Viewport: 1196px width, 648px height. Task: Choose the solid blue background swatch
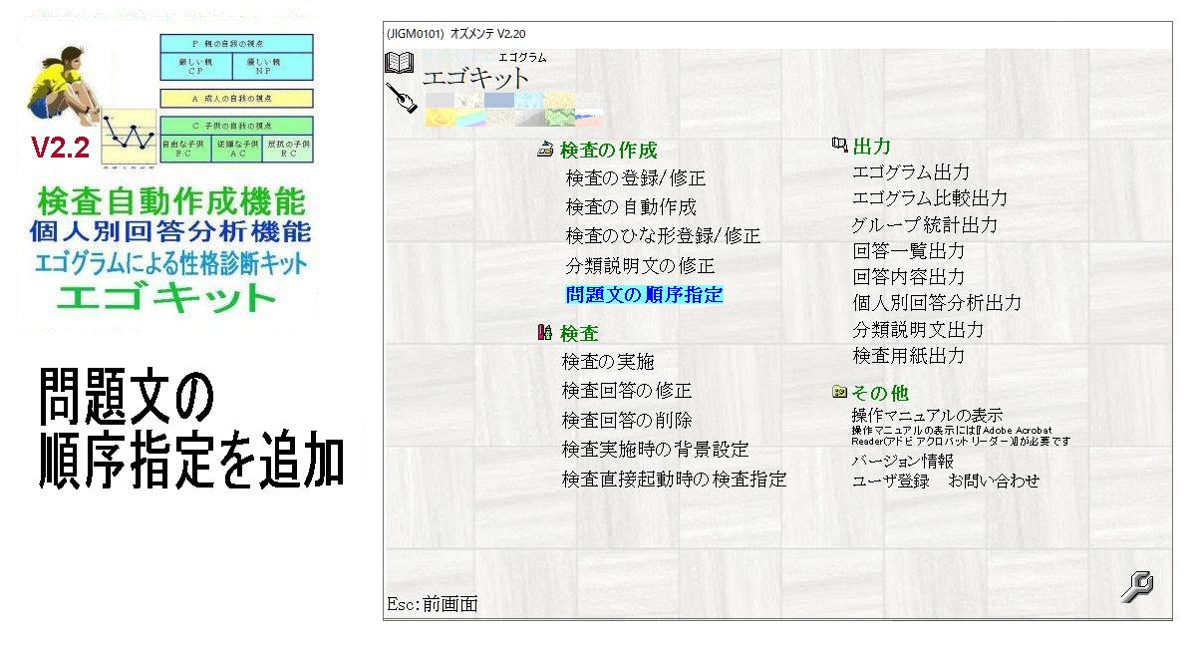tap(499, 101)
